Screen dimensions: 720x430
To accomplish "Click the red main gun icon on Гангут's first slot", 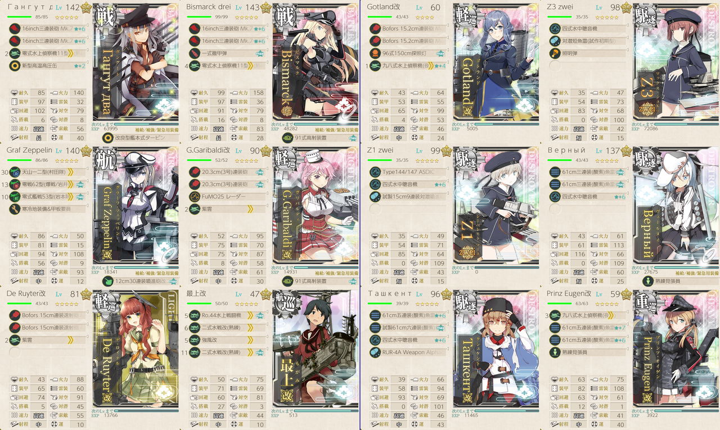I will [15, 28].
